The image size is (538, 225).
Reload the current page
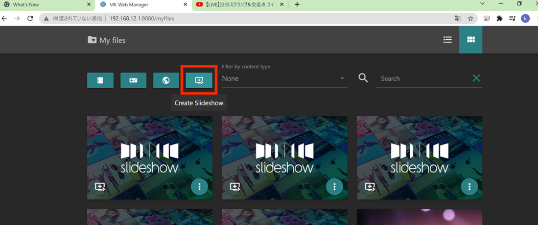(30, 18)
